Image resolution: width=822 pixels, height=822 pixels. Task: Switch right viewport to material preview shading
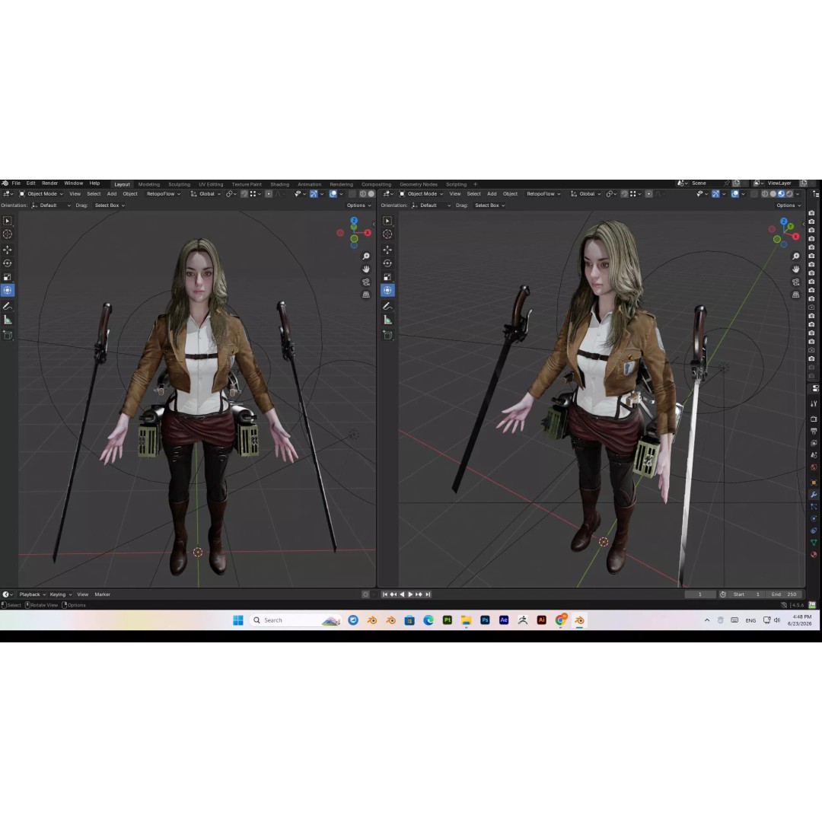(781, 194)
